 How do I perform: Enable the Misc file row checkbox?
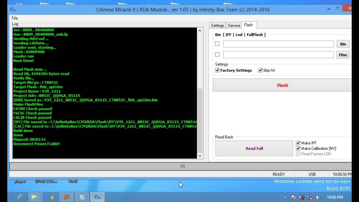217,54
